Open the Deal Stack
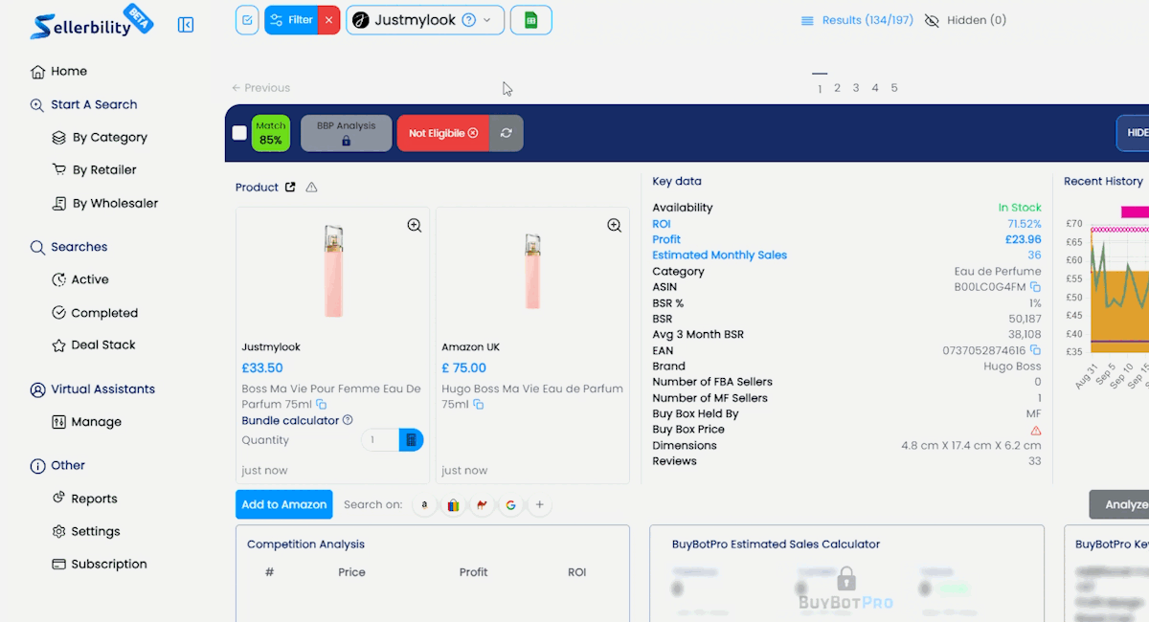Screen dimensions: 1149x622 [94, 345]
